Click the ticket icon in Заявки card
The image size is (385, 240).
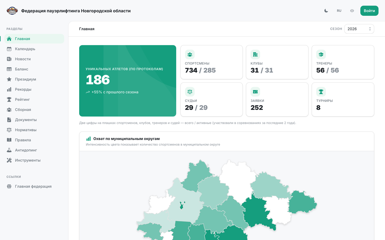coord(255,92)
